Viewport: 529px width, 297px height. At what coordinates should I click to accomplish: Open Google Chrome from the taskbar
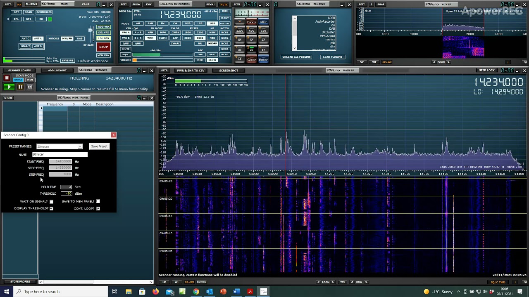(196, 292)
